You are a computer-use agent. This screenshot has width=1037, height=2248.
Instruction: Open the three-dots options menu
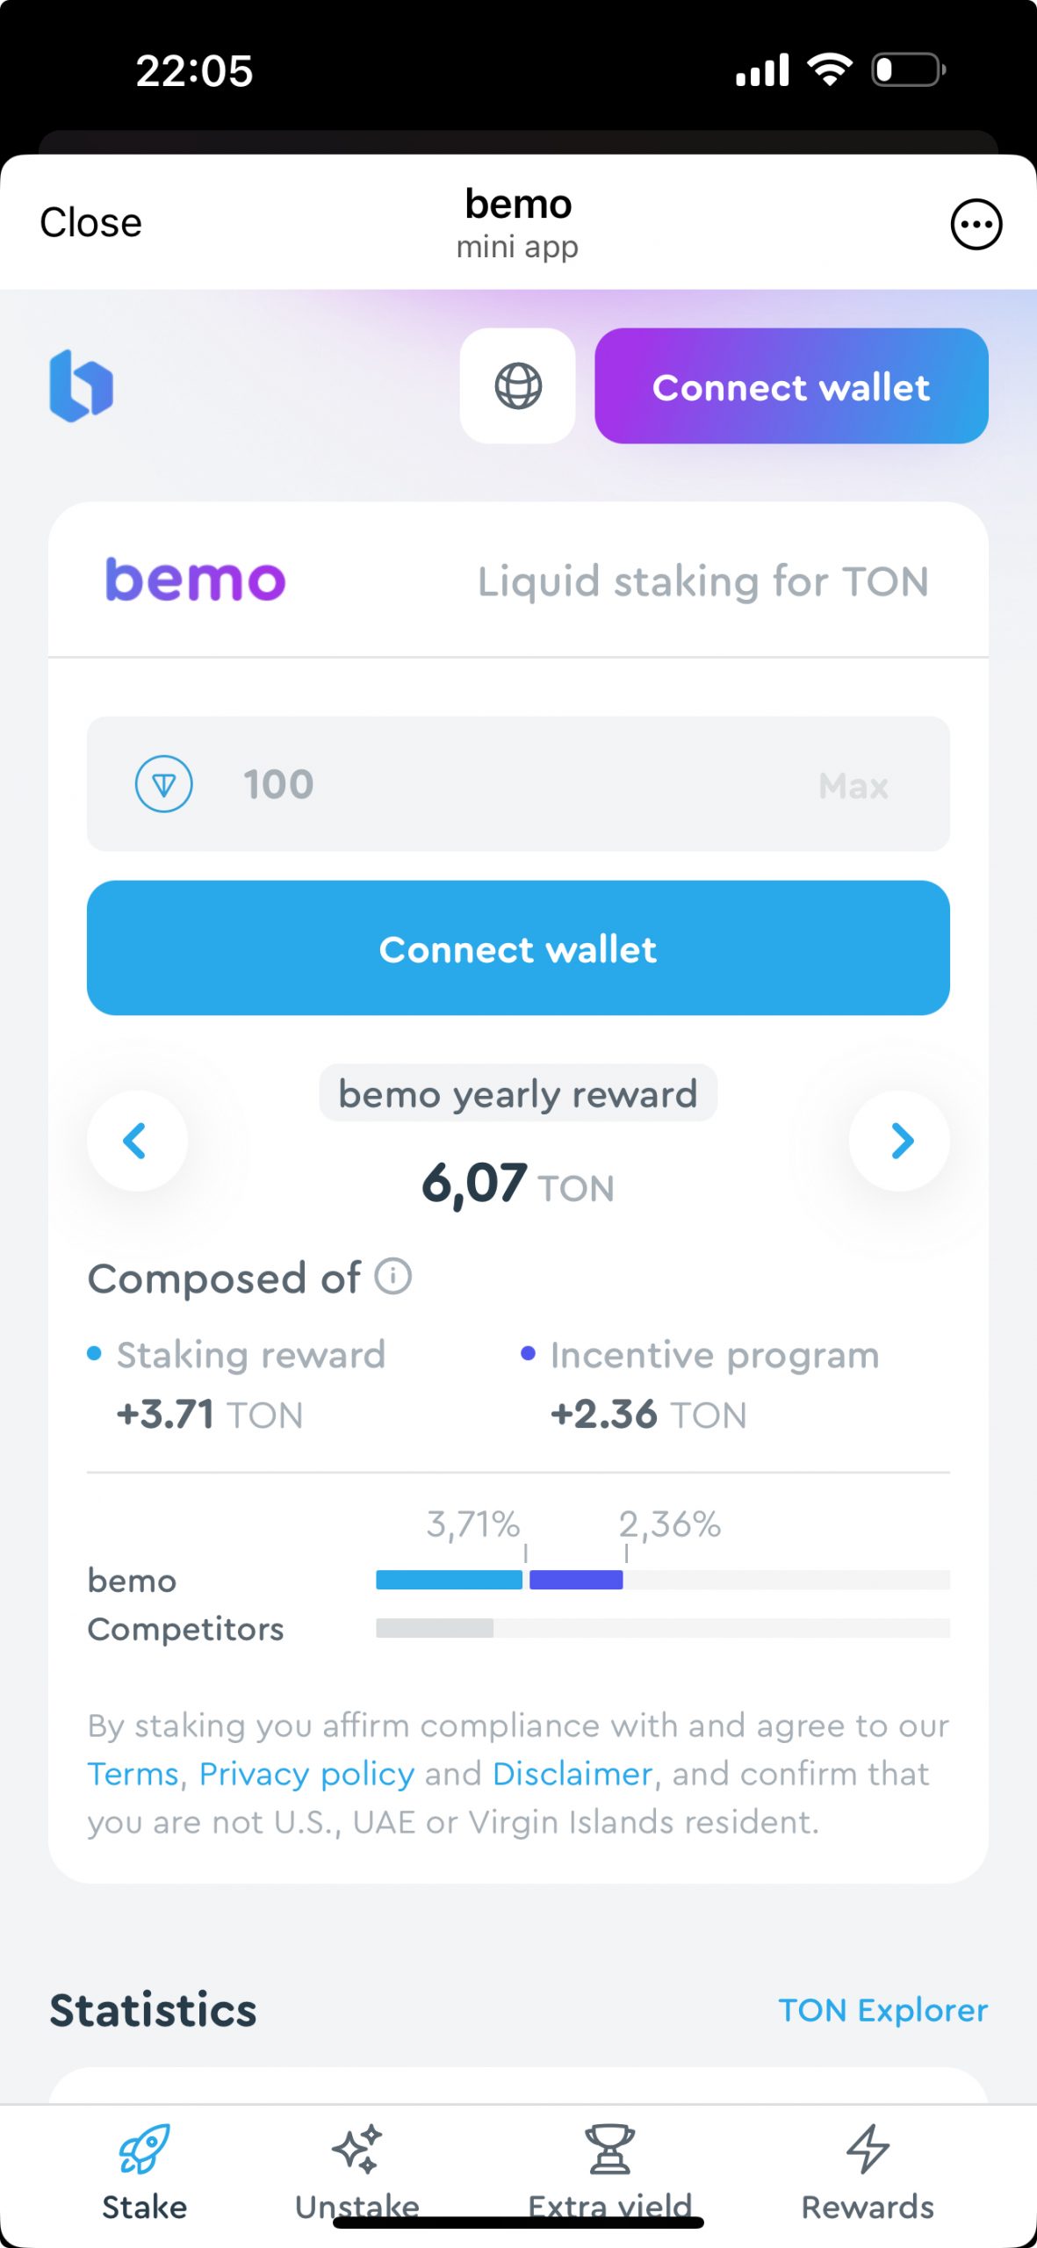[x=976, y=224]
